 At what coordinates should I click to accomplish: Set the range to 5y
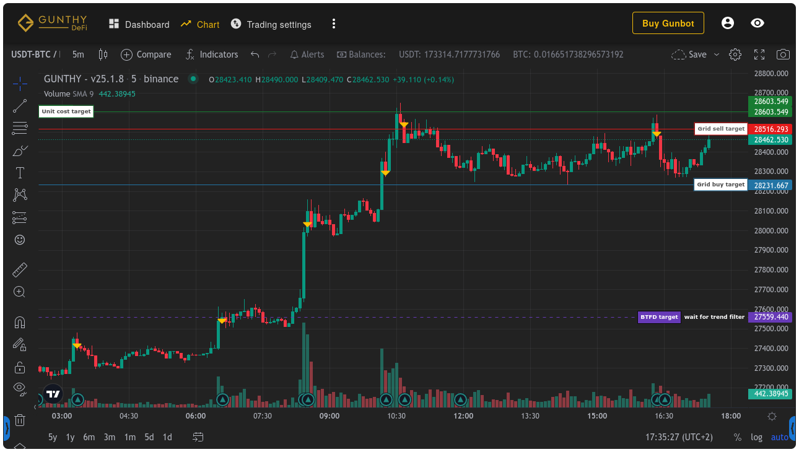tap(53, 437)
